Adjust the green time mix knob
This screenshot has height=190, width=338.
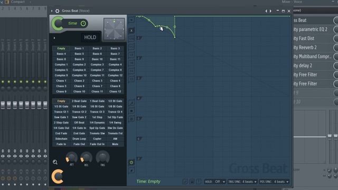pyautogui.click(x=58, y=23)
